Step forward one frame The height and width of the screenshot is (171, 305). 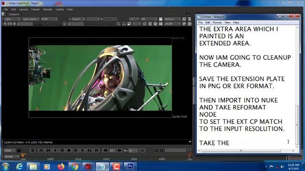(x=75, y=150)
